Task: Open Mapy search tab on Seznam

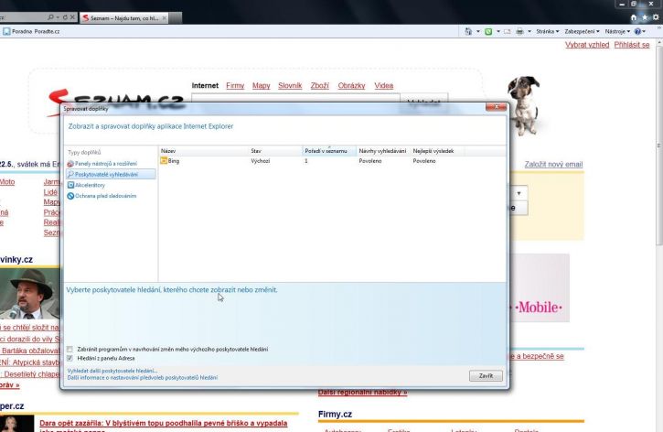Action: tap(261, 85)
